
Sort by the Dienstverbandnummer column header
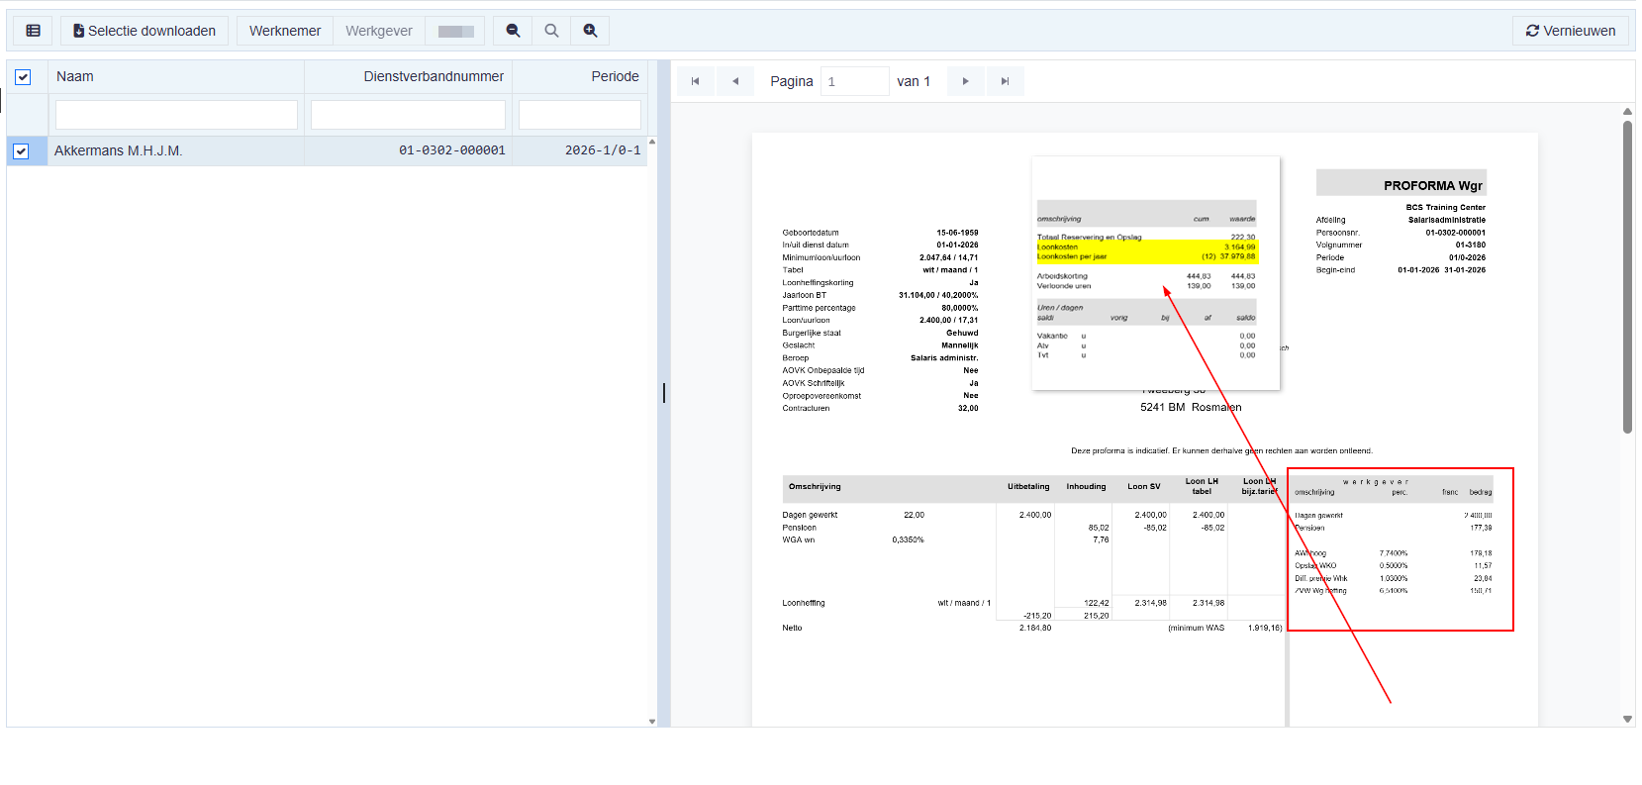coord(408,76)
